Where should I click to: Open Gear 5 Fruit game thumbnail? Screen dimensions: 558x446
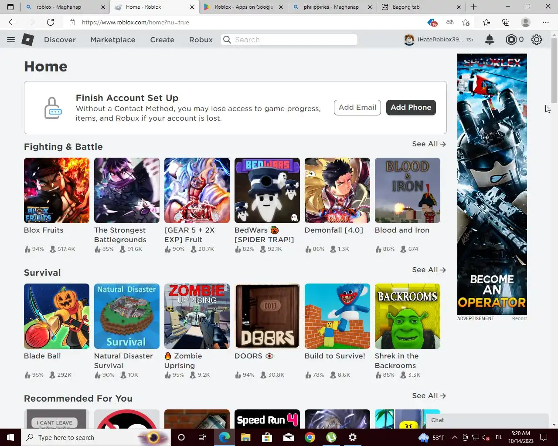coord(197,190)
